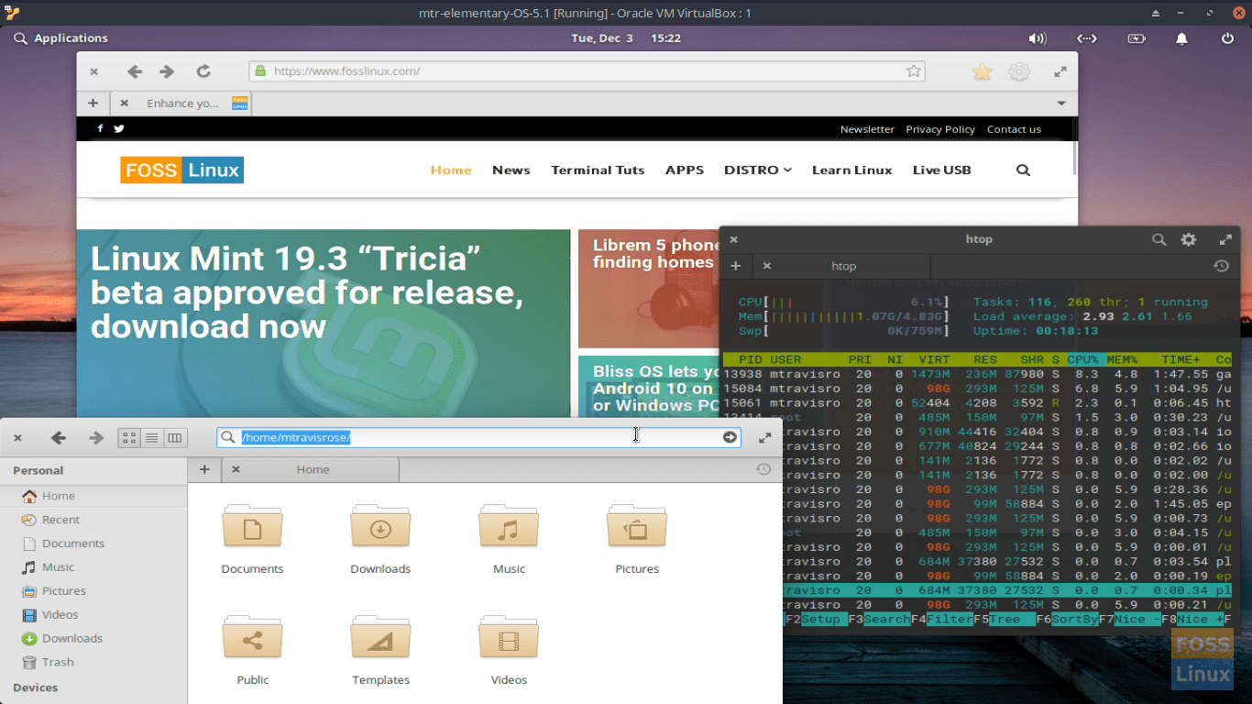Reload the fosslinux.com page

[203, 71]
